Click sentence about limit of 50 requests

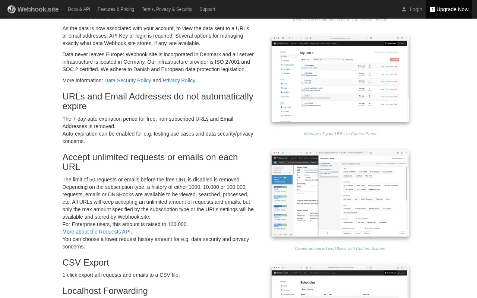click(152, 180)
